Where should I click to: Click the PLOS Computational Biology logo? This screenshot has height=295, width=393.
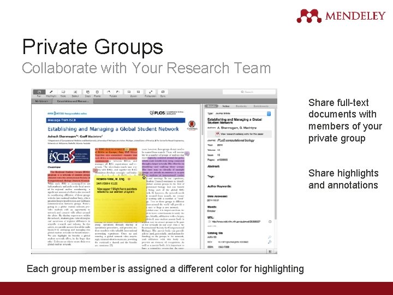[x=166, y=113]
